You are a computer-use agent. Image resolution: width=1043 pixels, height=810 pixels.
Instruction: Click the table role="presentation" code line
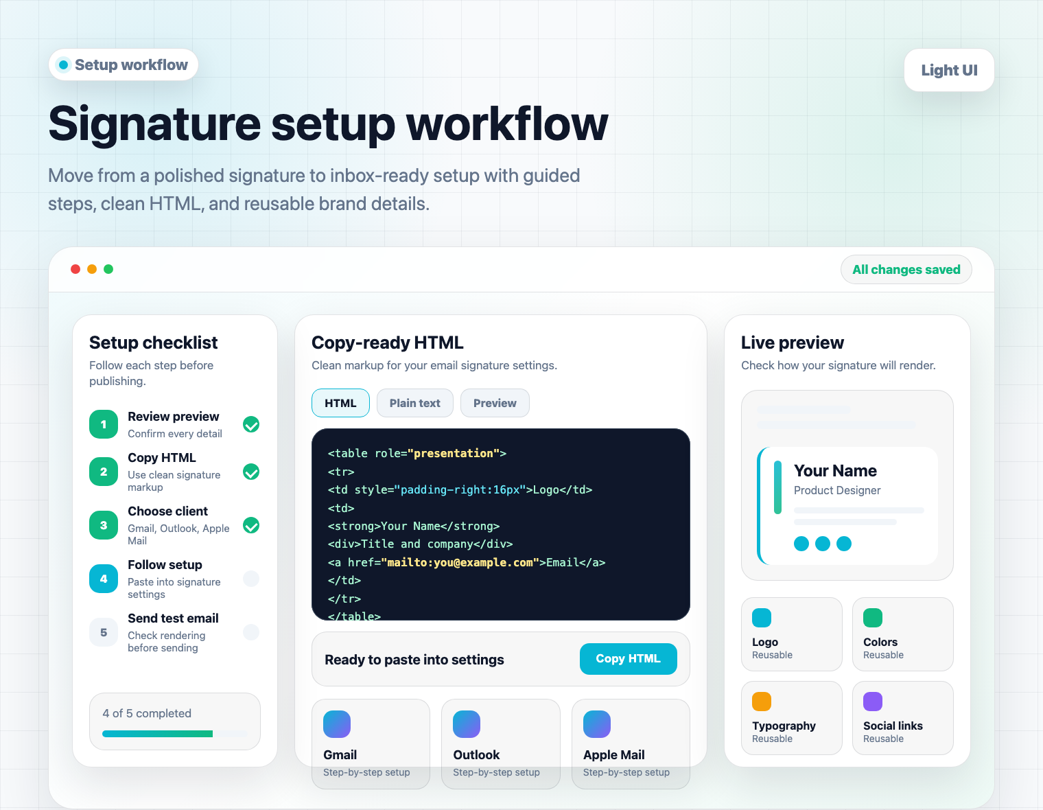coord(417,453)
